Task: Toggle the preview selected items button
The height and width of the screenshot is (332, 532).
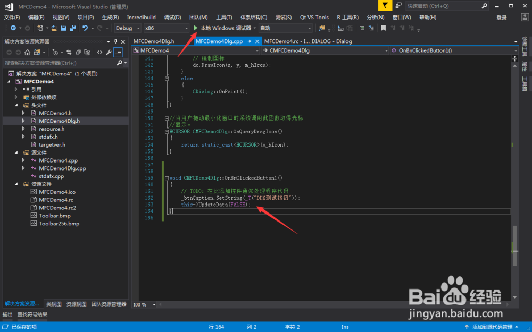Action: pos(118,52)
